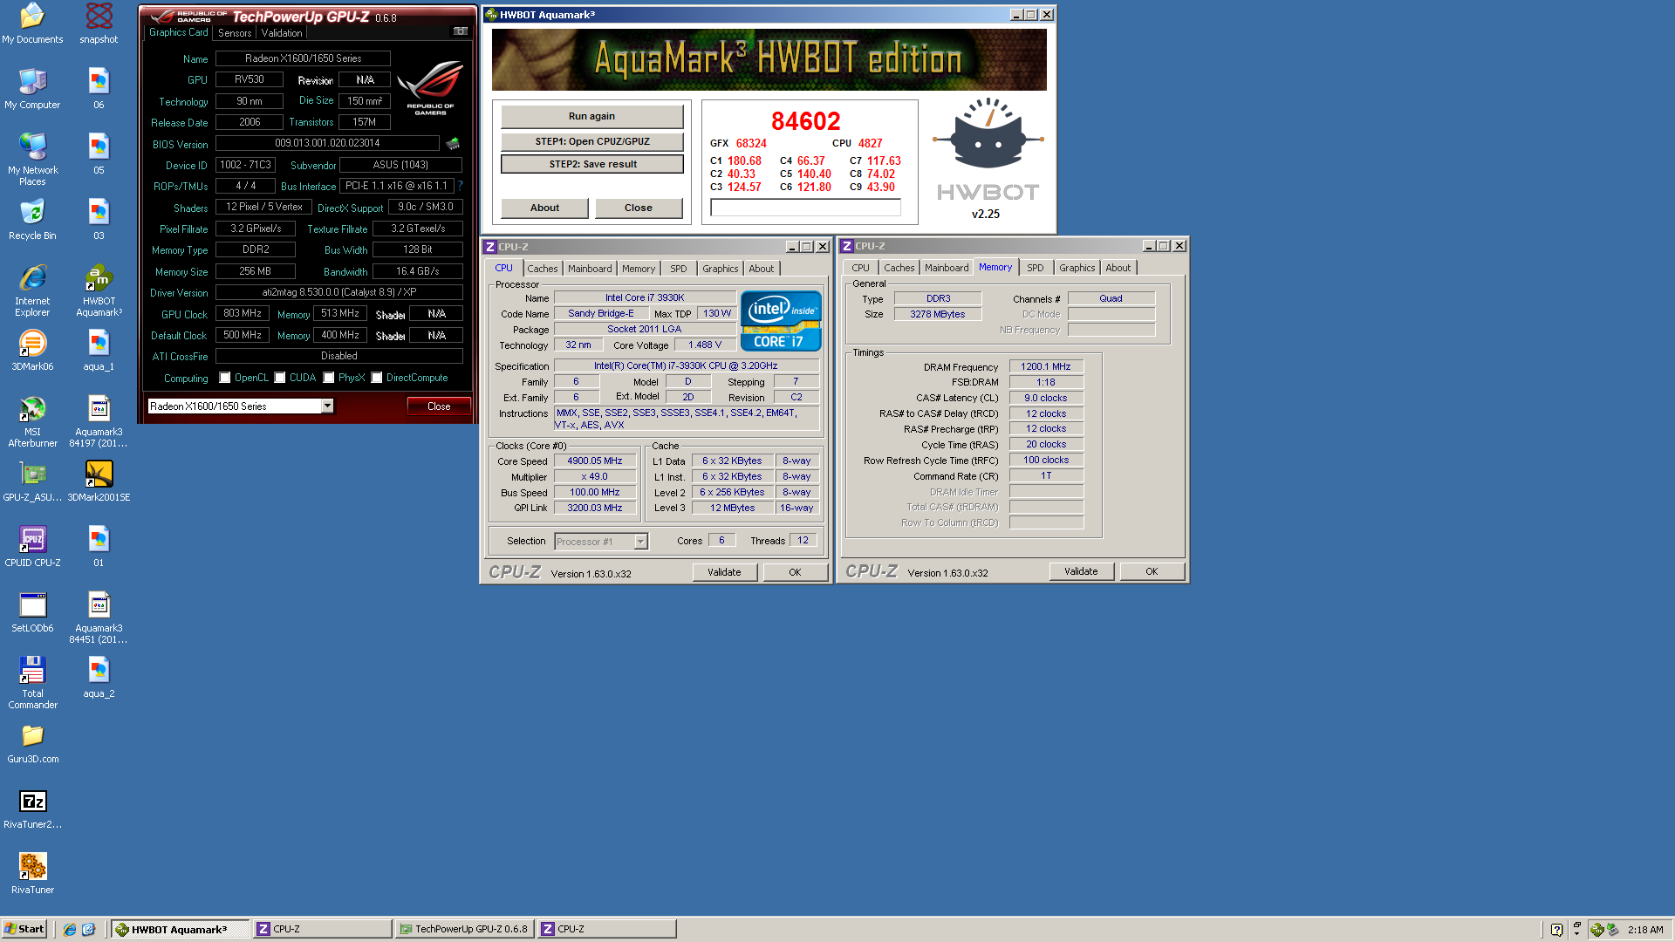The width and height of the screenshot is (1675, 942).
Task: Open Memory tab in left CPU-Z
Action: click(x=639, y=269)
